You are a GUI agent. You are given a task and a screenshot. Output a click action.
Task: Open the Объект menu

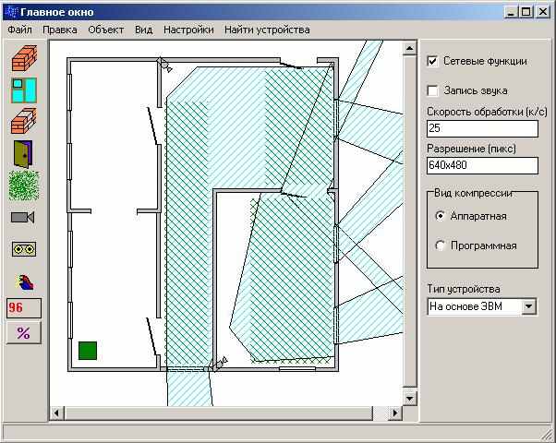pyautogui.click(x=105, y=30)
